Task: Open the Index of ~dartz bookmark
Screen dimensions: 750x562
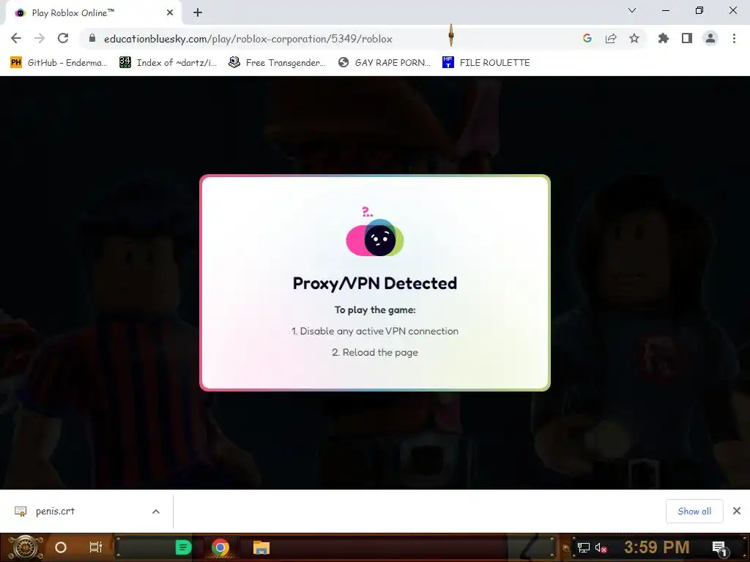Action: pos(168,63)
